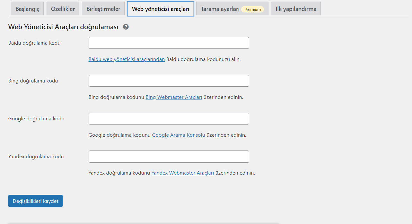Click the 'Google doğrulama kodu' label text
Viewport: 412px width, 224px height.
click(x=36, y=119)
